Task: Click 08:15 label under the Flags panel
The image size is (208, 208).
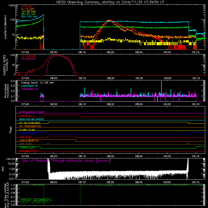Action: click(82, 156)
